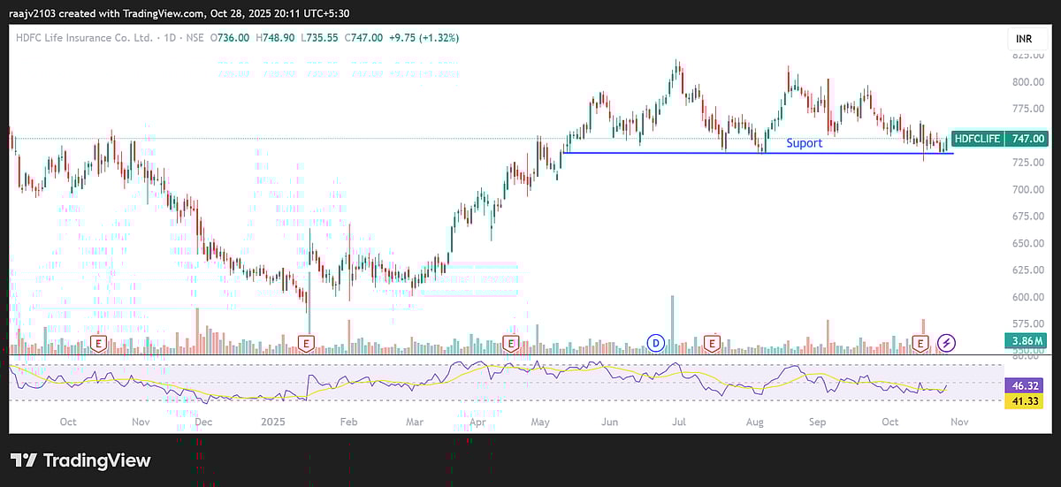
Task: Select the blue horizontal support line
Action: (x=672, y=153)
